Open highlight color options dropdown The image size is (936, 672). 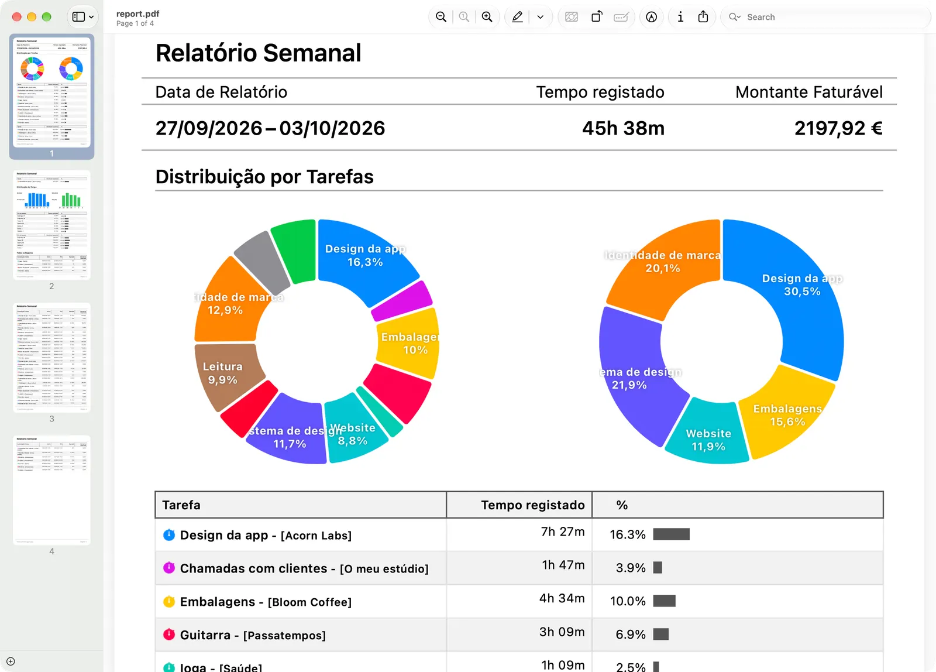(x=541, y=17)
